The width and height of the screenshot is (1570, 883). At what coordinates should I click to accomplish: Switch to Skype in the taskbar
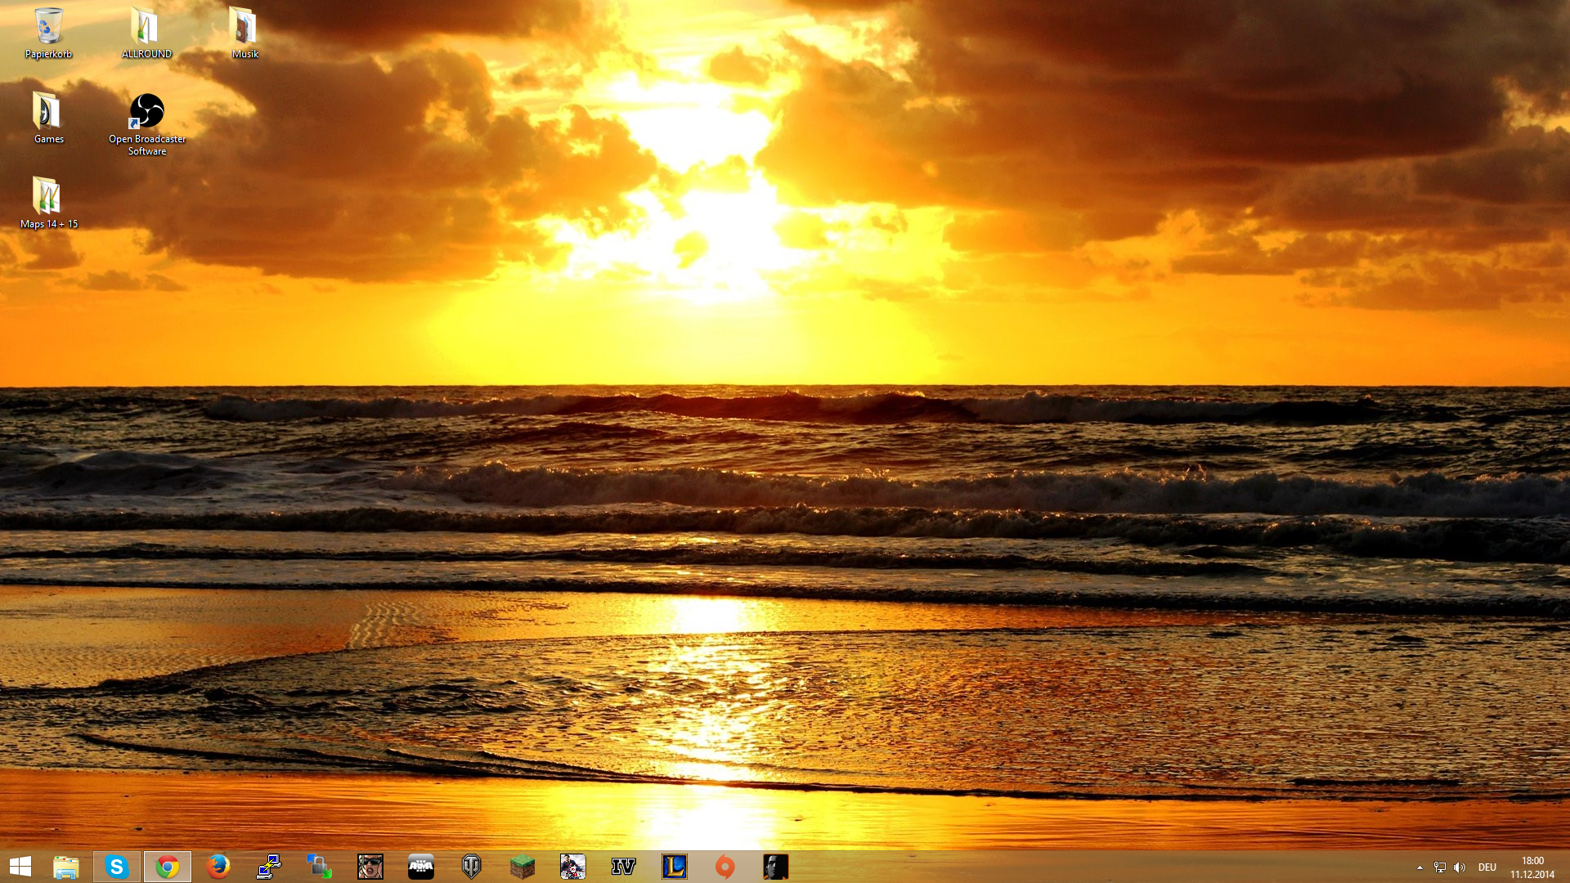pyautogui.click(x=117, y=867)
